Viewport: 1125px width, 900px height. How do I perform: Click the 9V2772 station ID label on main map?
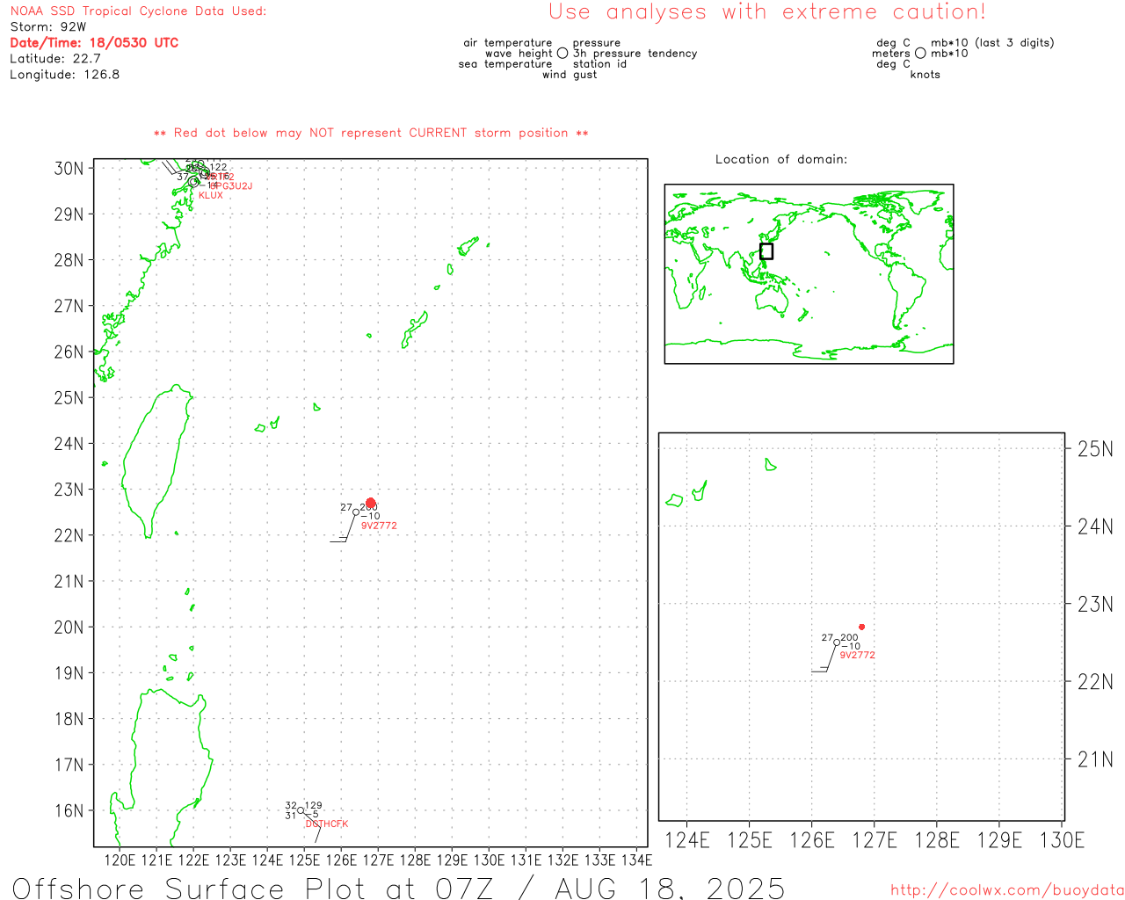coord(379,526)
